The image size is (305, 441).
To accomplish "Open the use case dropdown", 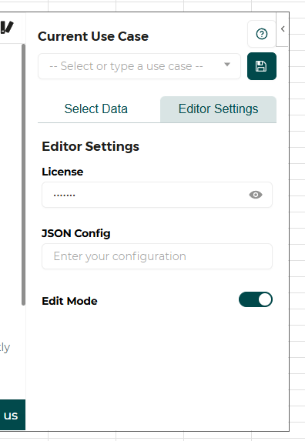I will tap(139, 66).
